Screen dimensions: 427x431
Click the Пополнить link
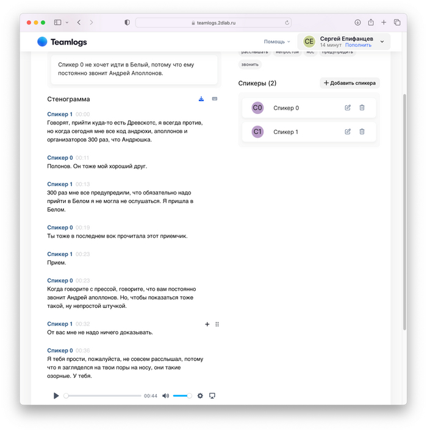pos(358,45)
